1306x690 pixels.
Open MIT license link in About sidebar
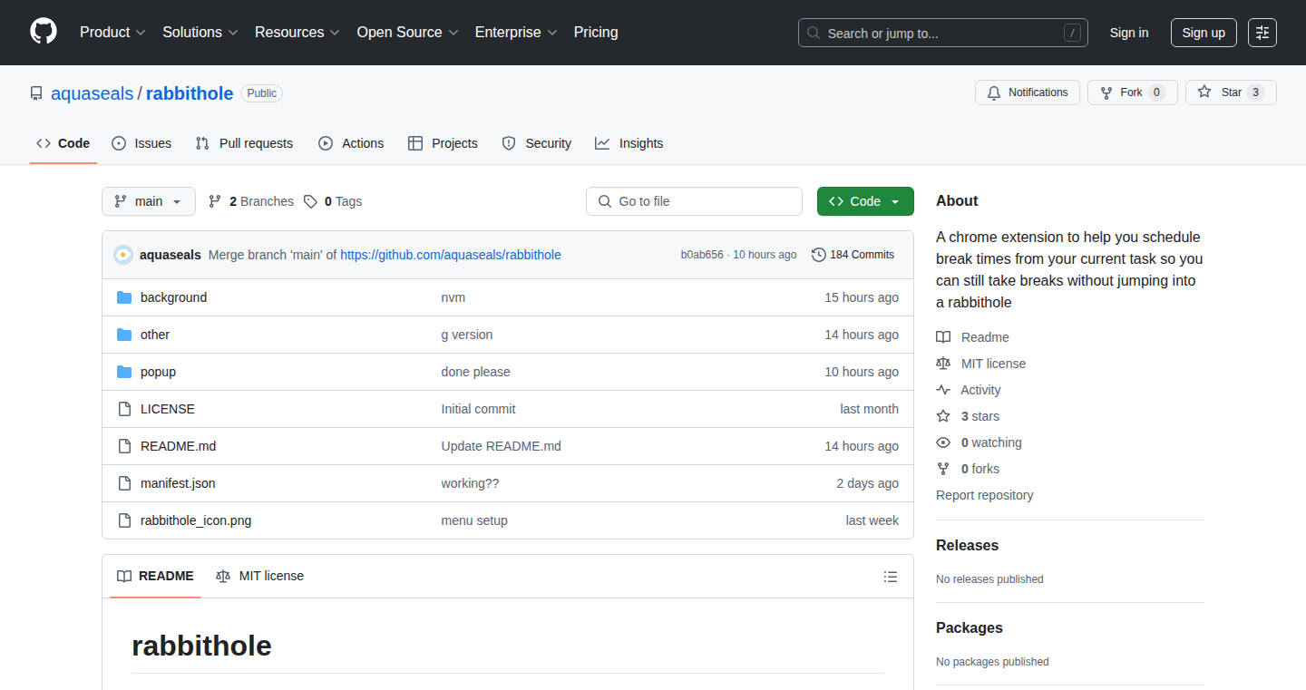coord(981,364)
